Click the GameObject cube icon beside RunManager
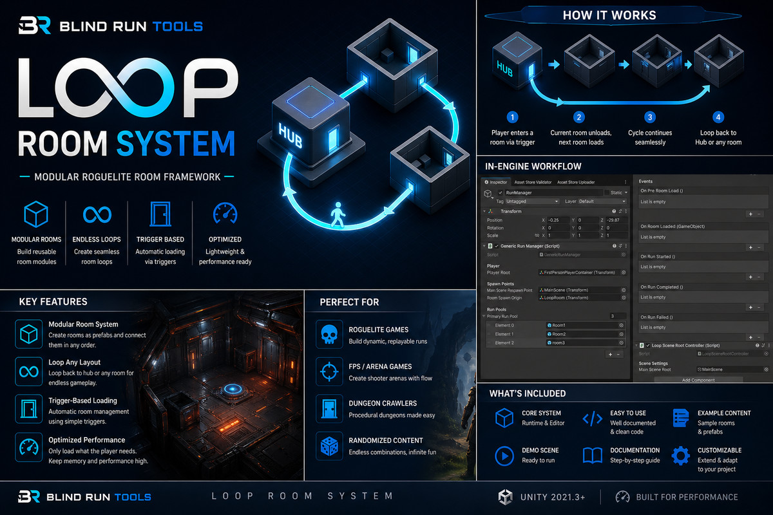The width and height of the screenshot is (773, 515). (x=488, y=194)
